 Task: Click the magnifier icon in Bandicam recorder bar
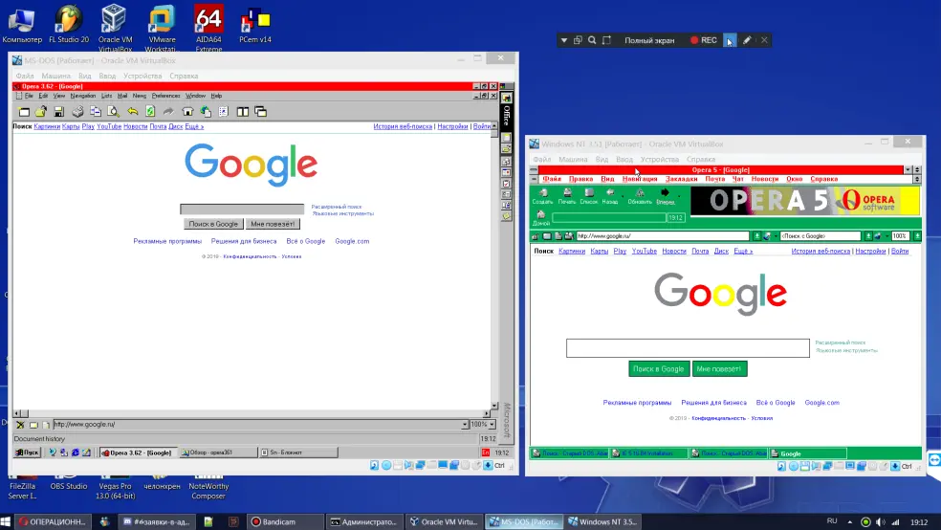[592, 40]
